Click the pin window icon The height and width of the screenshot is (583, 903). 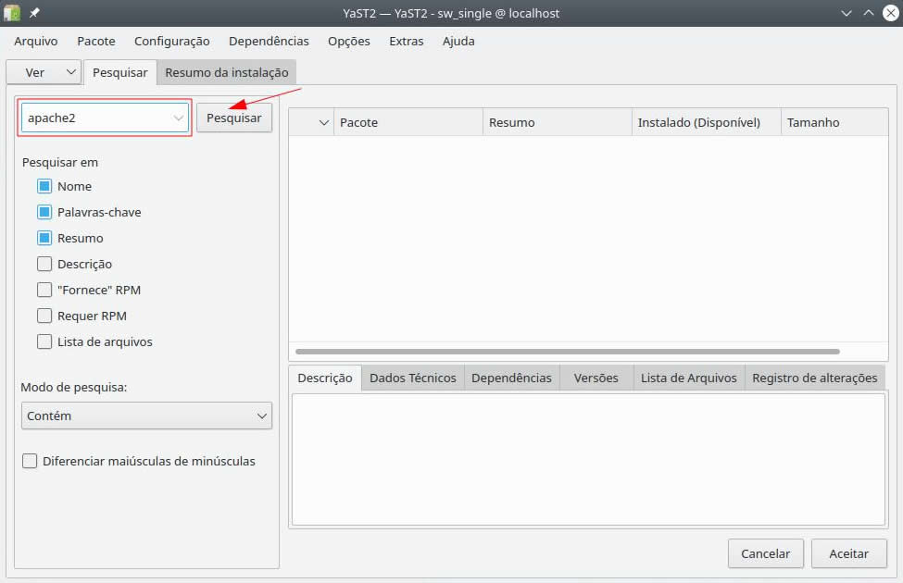pyautogui.click(x=35, y=13)
